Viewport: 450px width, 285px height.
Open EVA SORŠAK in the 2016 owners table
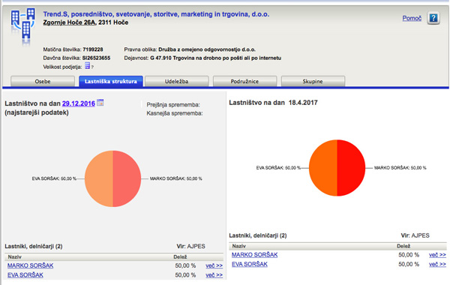point(25,275)
